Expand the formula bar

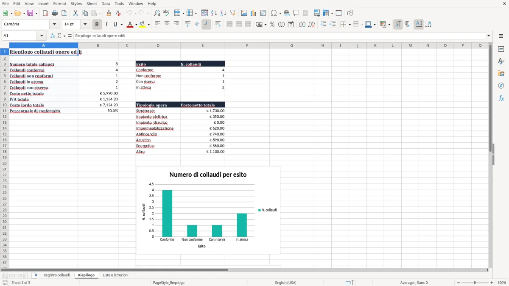click(x=489, y=36)
